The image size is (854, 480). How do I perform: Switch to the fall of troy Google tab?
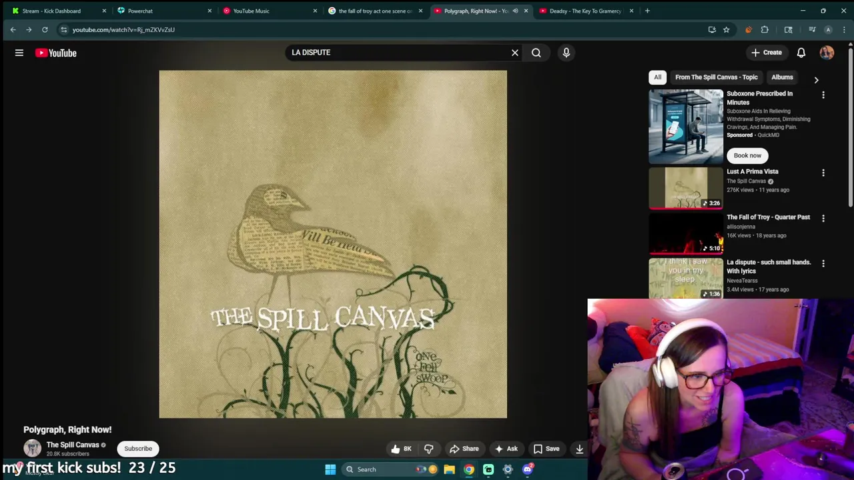tap(376, 11)
